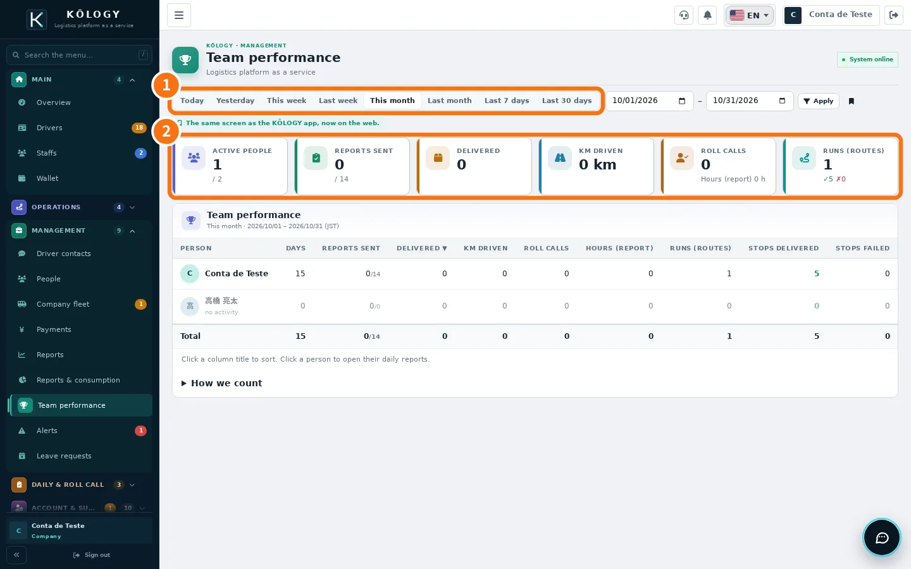Collapse the MAIN menu section
The image size is (911, 569).
click(x=80, y=80)
